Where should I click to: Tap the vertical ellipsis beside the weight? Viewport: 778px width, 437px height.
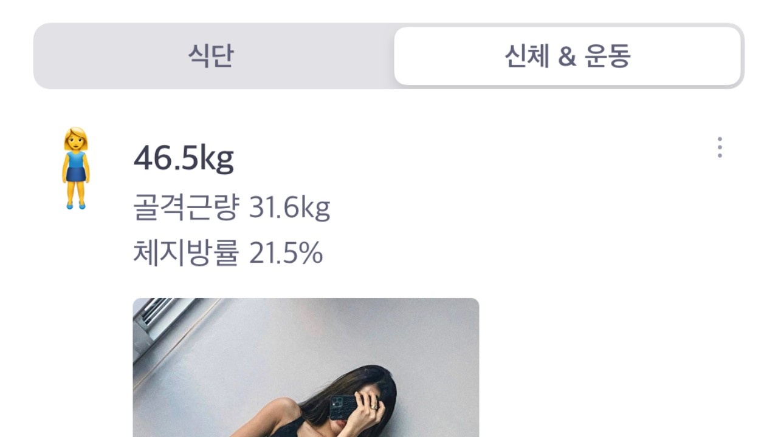[x=720, y=147]
